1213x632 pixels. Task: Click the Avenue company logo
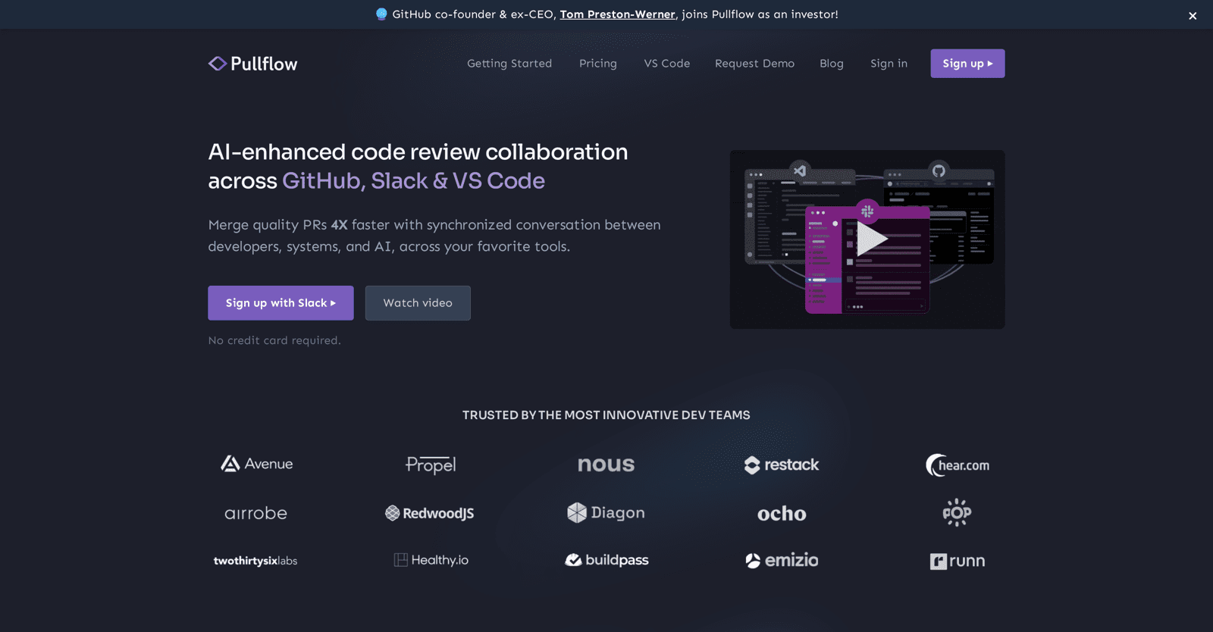(256, 464)
